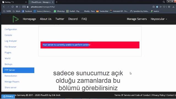176x99 pixels.
Task: Click the send flow arrow icon
Action: tap(161, 7)
